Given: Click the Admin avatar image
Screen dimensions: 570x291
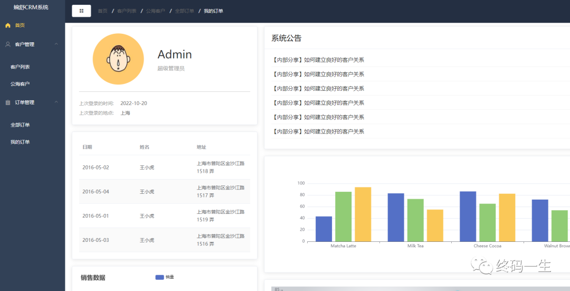Looking at the screenshot, I should [x=118, y=59].
